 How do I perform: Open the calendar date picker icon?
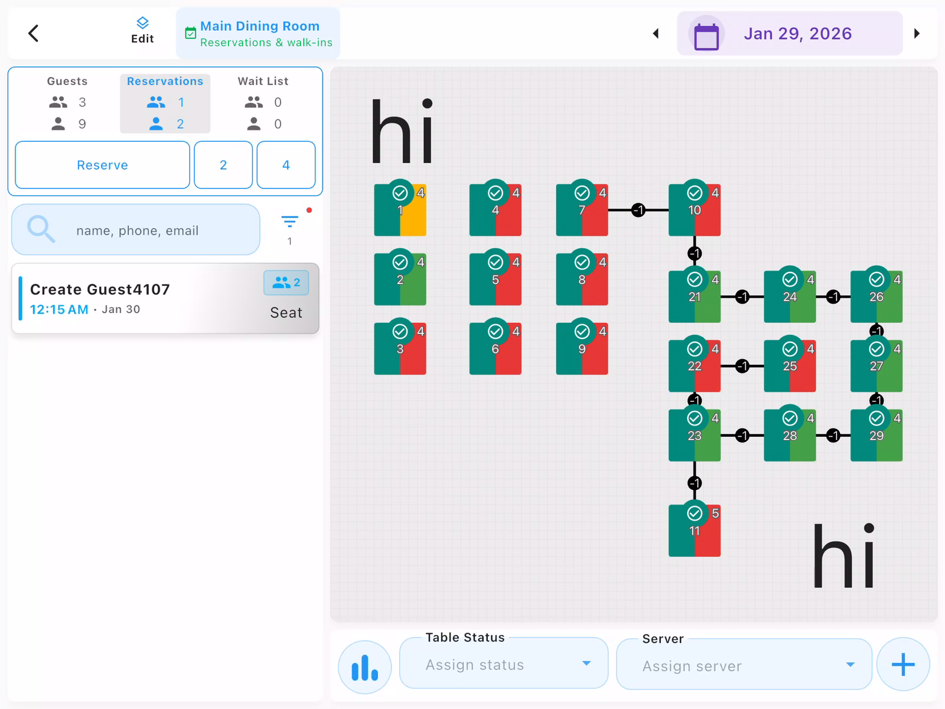pos(706,35)
